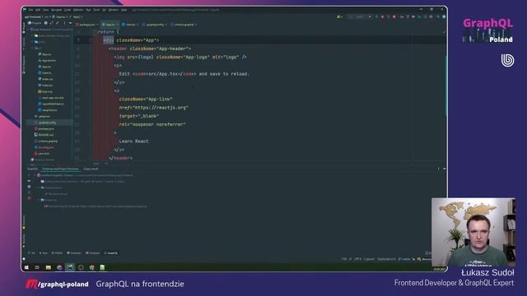The width and height of the screenshot is (527, 296).
Task: Open the Run tool window button
Action: (44, 253)
